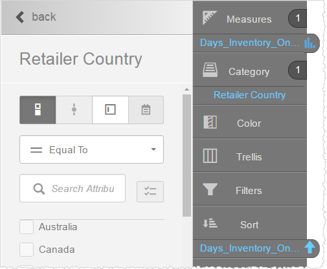Image resolution: width=327 pixels, height=269 pixels.
Task: Click the back arrow icon
Action: click(20, 17)
